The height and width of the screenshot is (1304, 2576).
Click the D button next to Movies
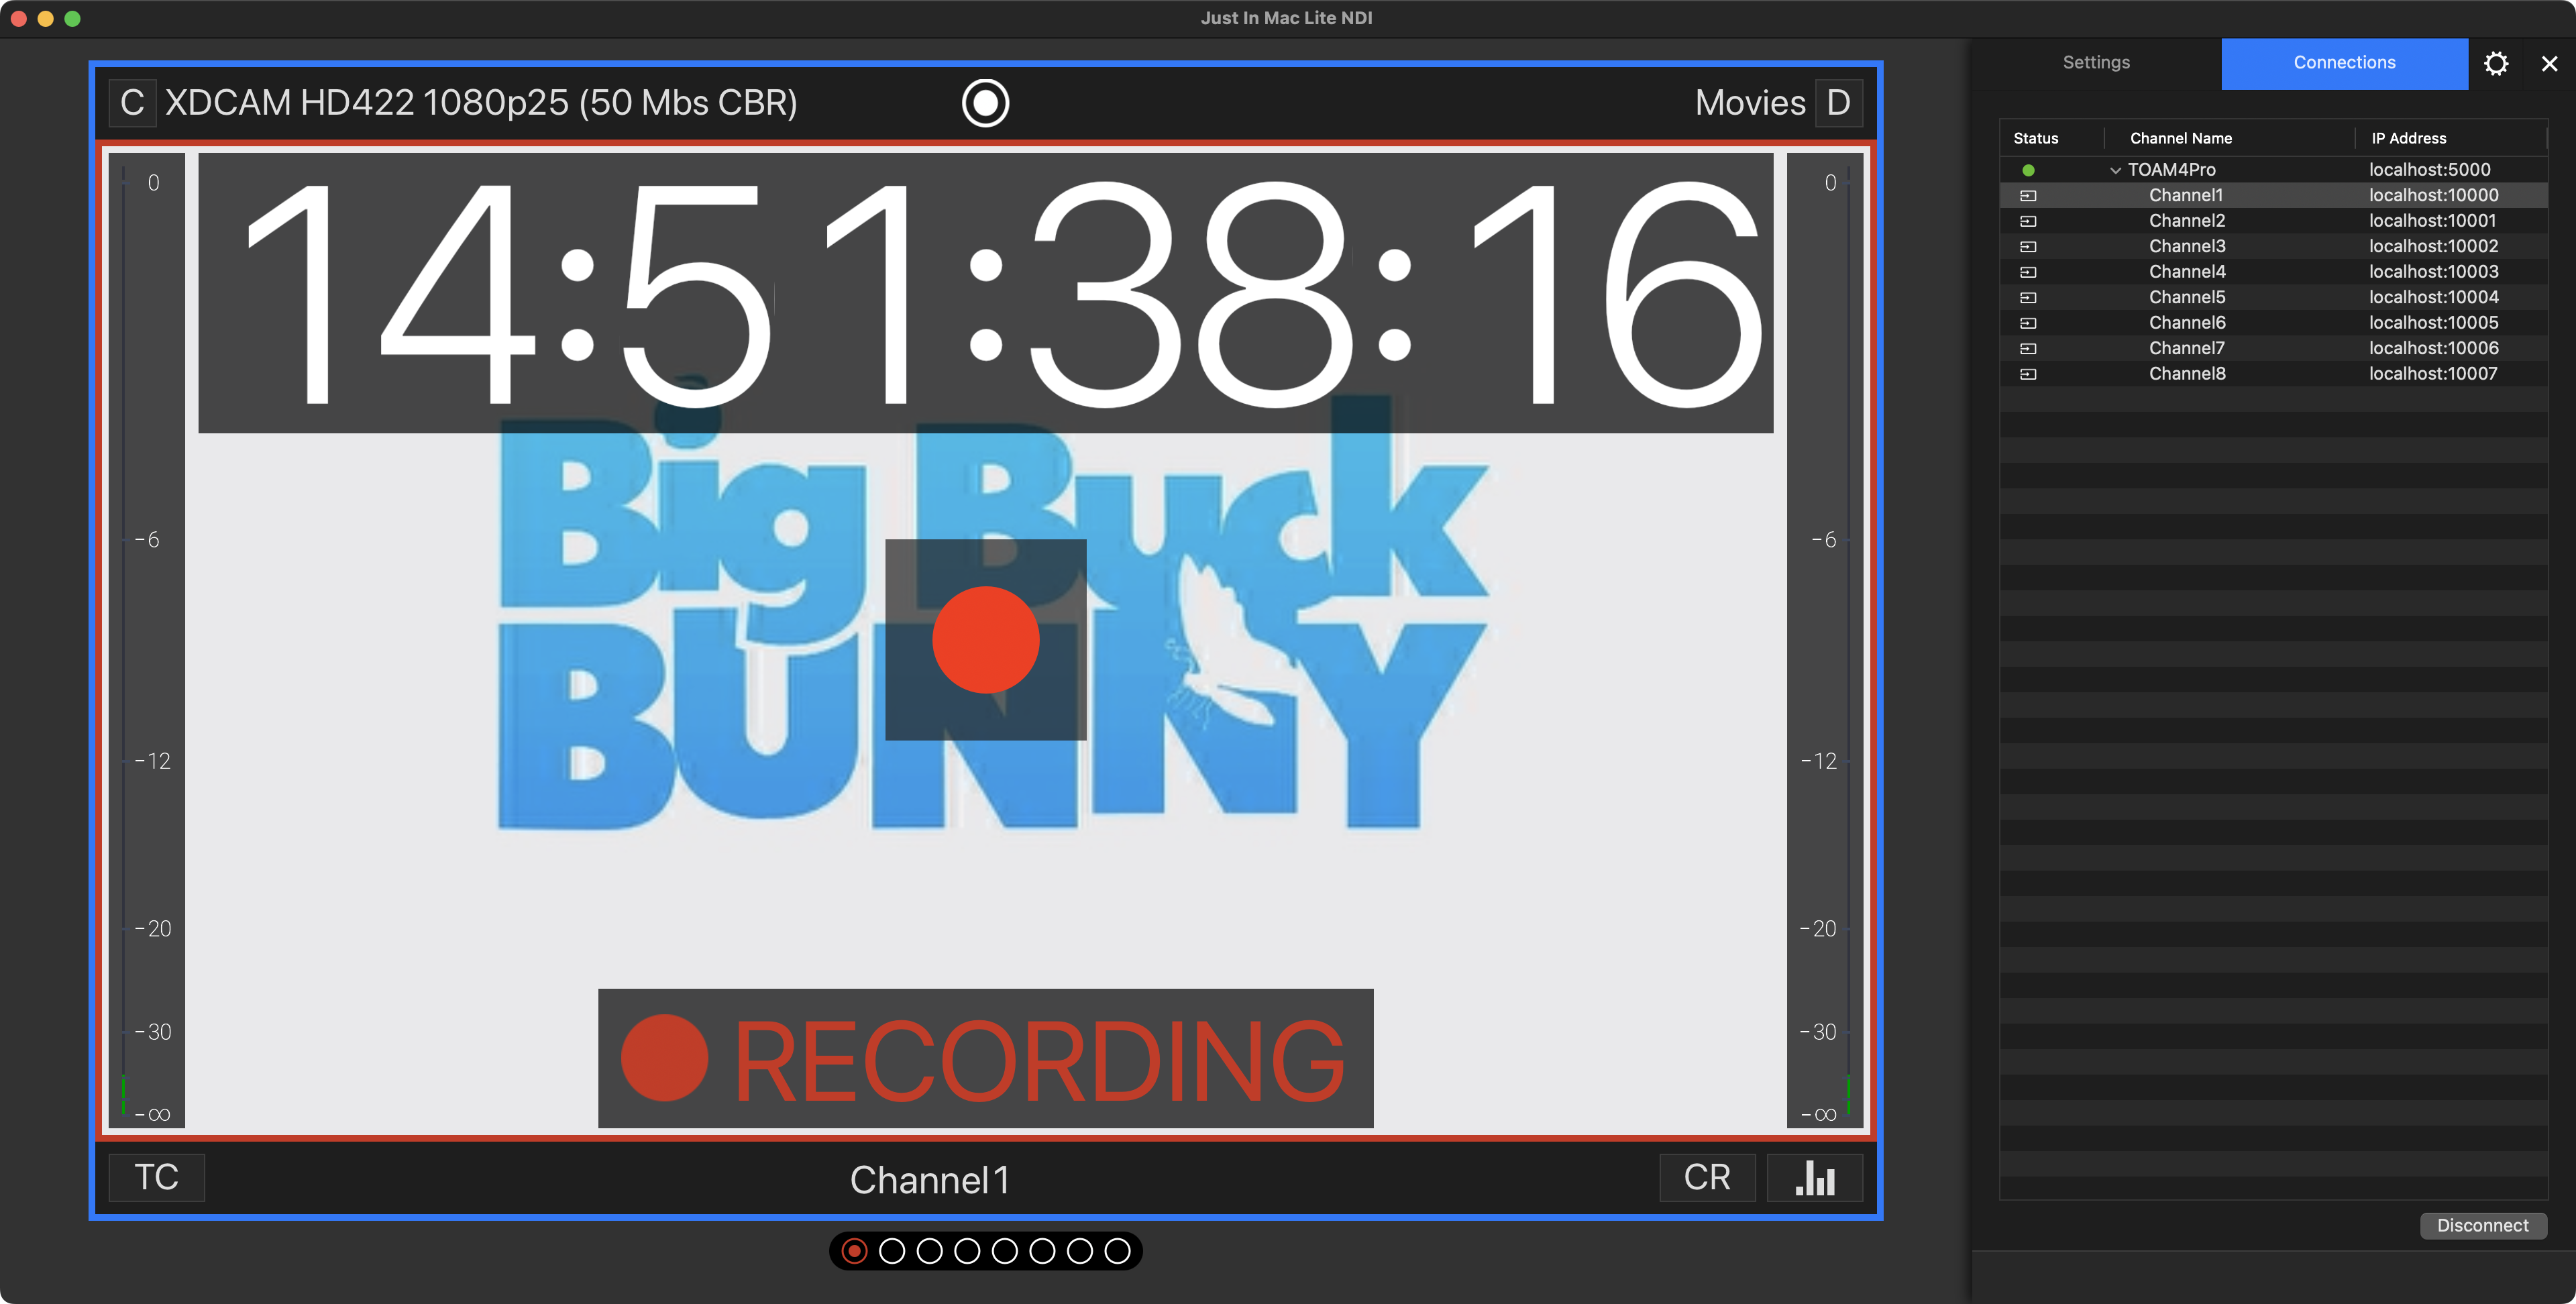(x=1838, y=103)
